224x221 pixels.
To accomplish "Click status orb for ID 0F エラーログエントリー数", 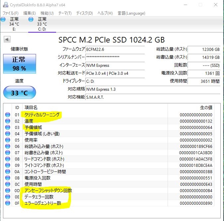I will (x=8, y=203).
